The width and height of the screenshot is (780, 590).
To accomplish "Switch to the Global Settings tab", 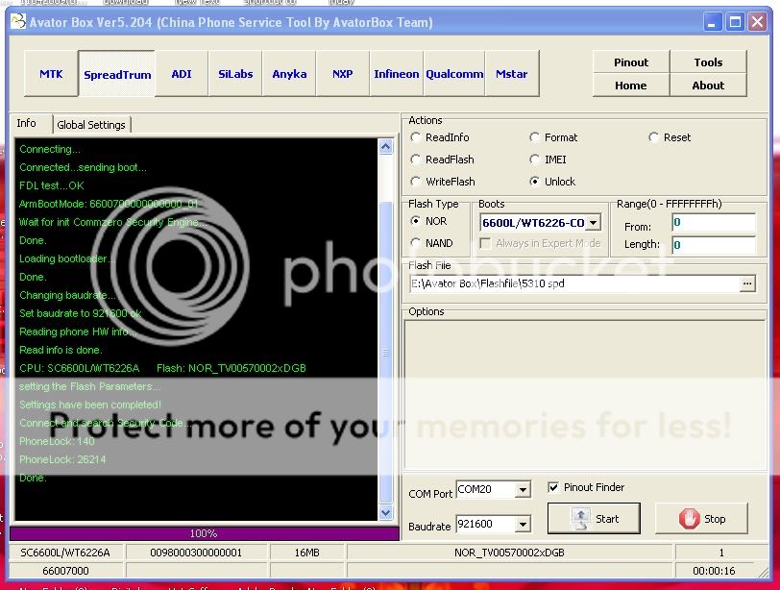I will (x=91, y=125).
